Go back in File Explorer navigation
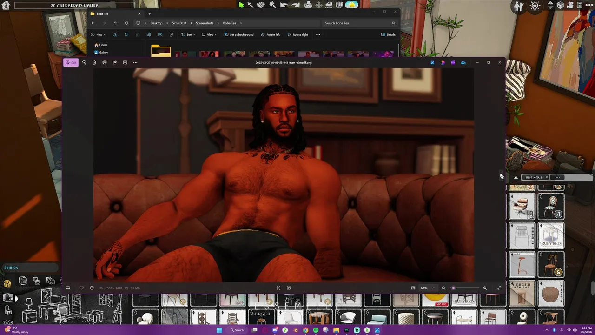 click(x=93, y=23)
